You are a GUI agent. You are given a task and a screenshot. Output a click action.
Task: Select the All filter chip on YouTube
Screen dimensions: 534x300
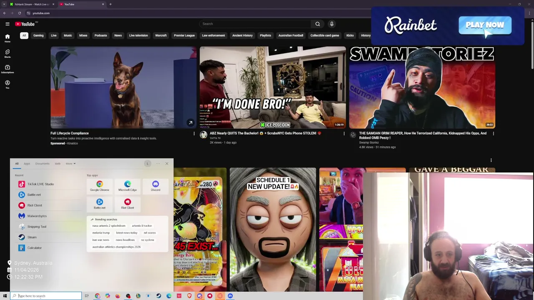(x=24, y=35)
